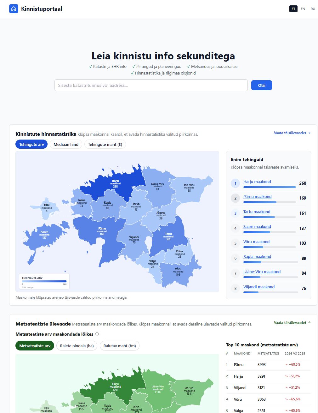Click Lääne-Viru county on forest notices map
This screenshot has width=318, height=413.
(157, 389)
